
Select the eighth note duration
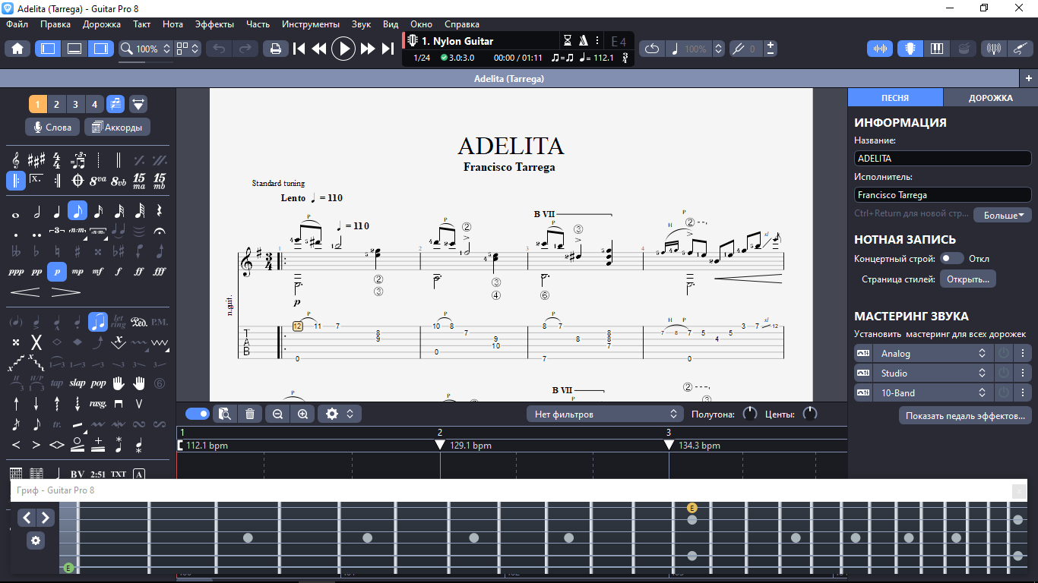click(78, 211)
